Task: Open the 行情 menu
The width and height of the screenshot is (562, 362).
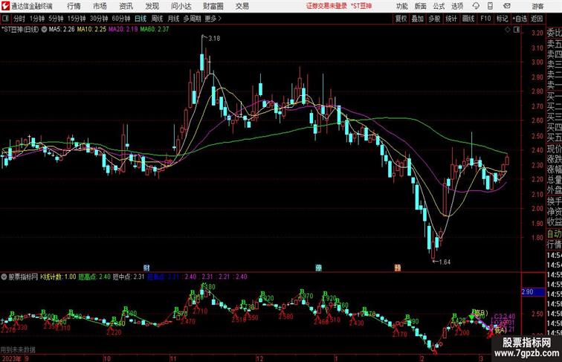Action: [74, 6]
